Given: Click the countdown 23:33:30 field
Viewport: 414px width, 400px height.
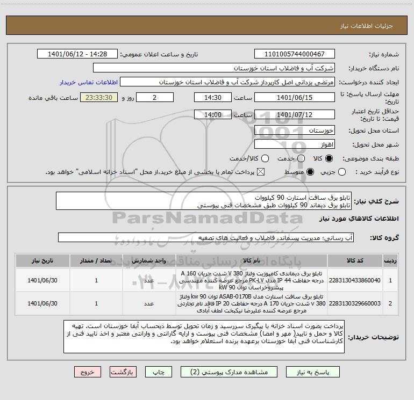Looking at the screenshot, I should (99, 97).
